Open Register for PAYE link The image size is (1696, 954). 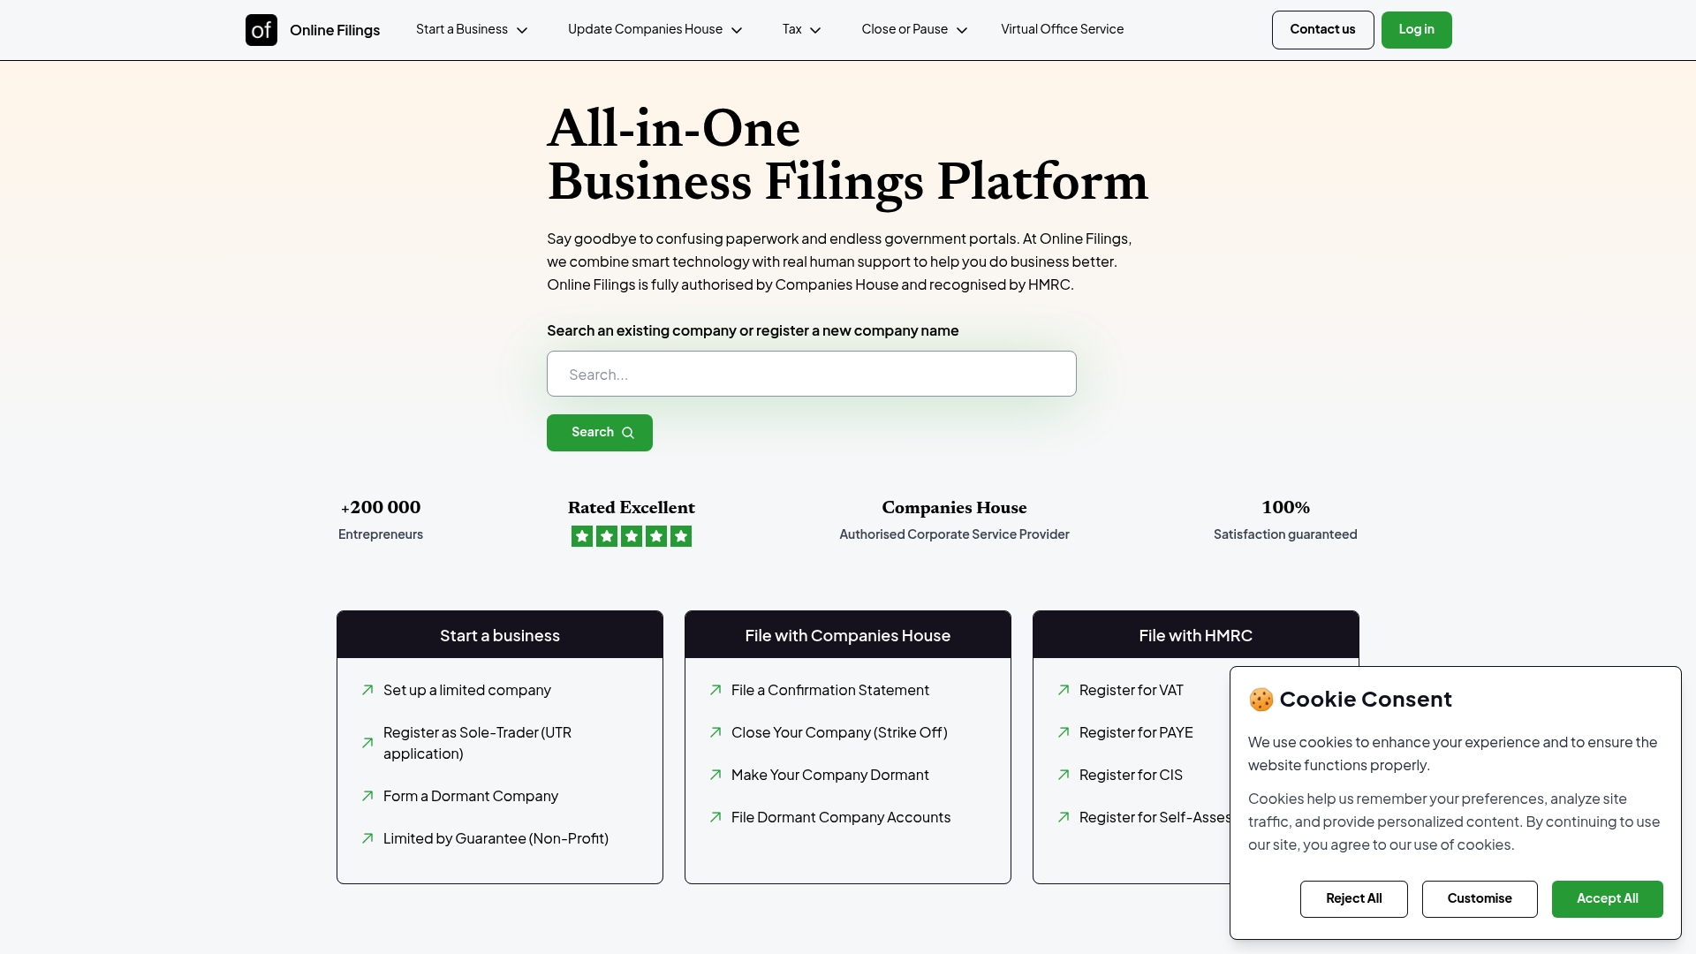point(1136,732)
